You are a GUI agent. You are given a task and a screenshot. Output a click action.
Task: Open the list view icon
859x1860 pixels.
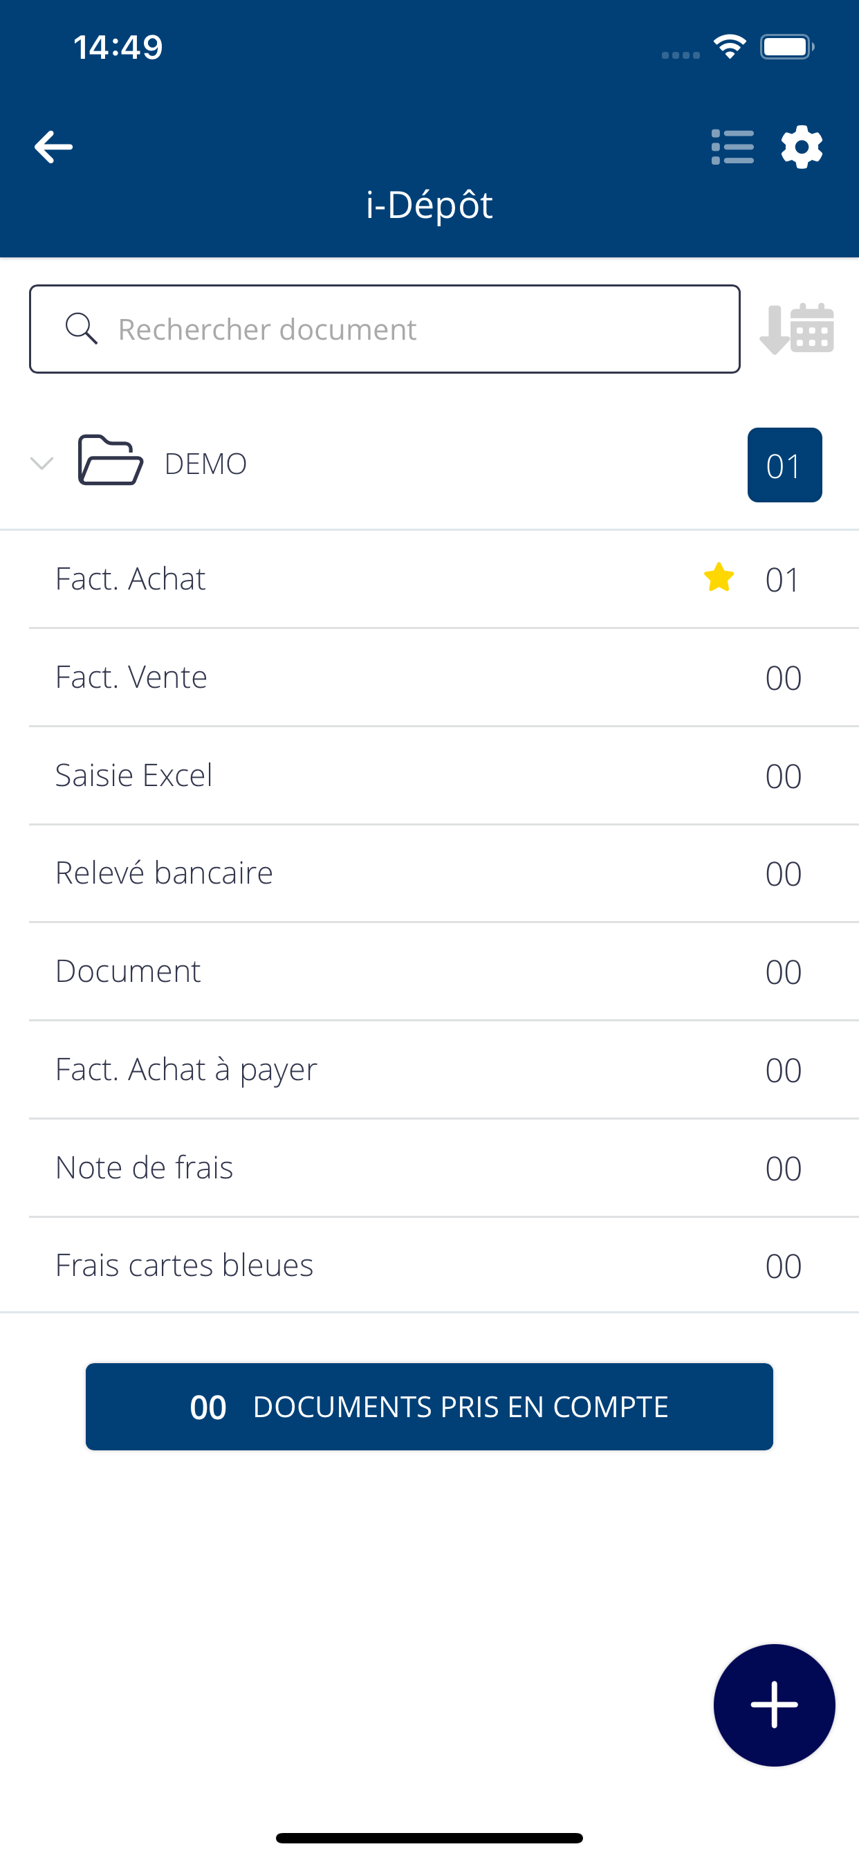tap(732, 147)
